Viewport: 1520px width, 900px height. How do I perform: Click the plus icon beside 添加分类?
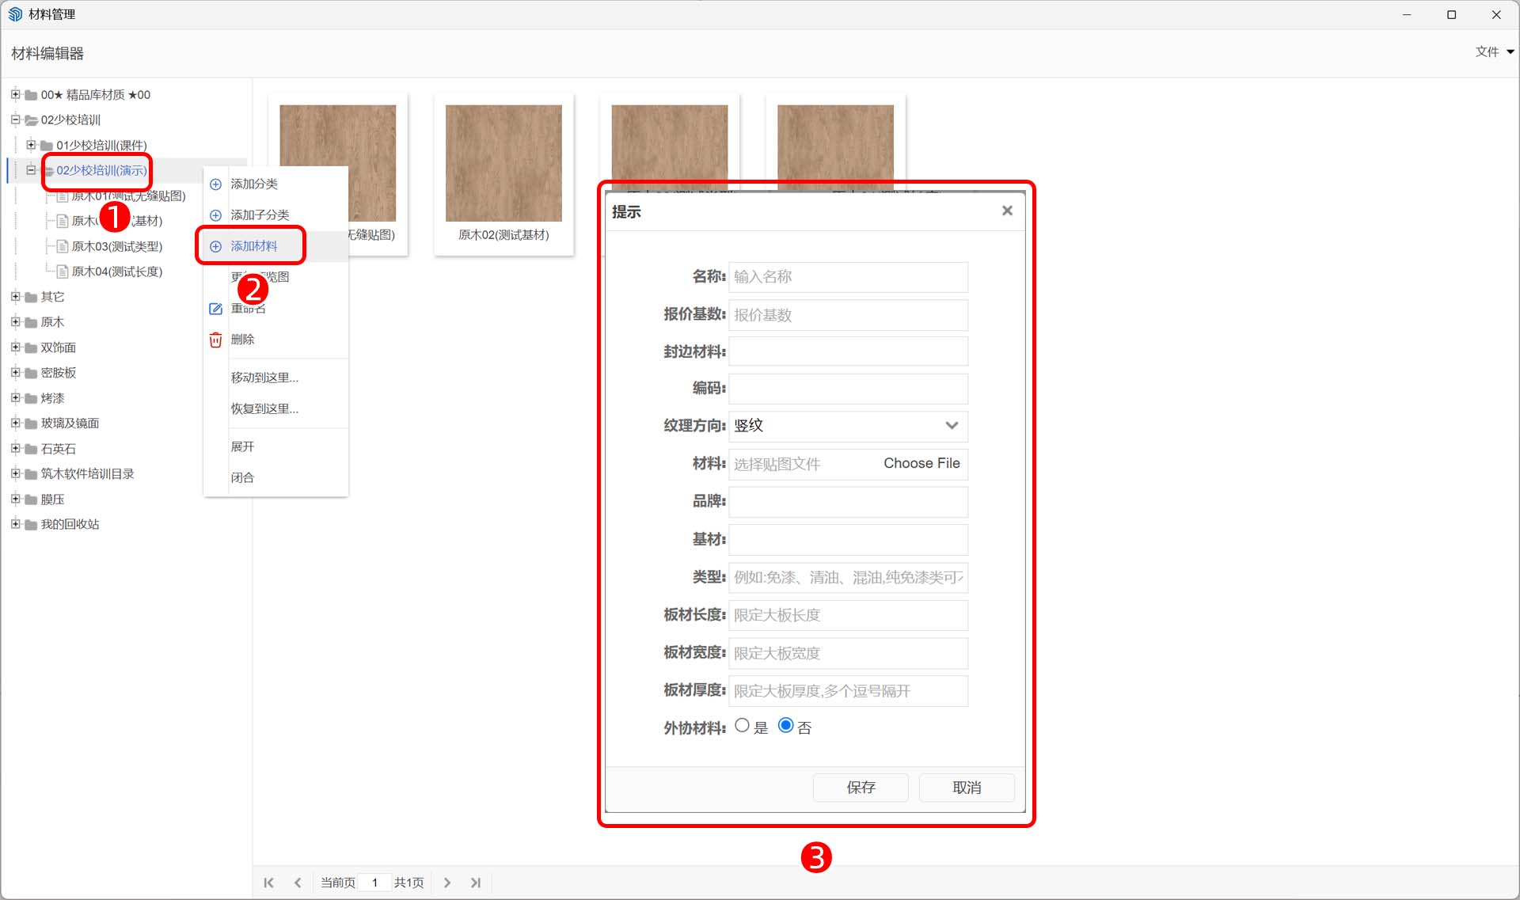[215, 184]
